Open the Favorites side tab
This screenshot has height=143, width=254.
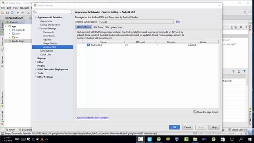(2, 118)
